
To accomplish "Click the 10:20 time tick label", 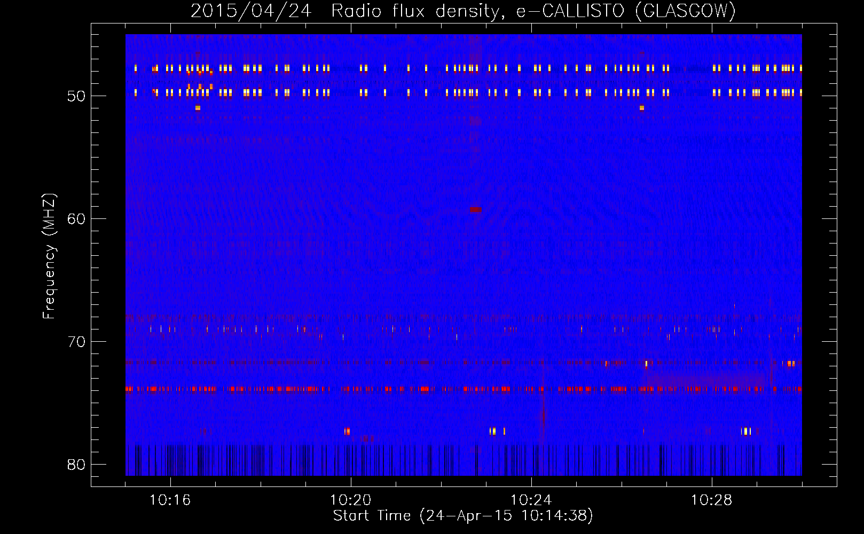I will 351,500.
